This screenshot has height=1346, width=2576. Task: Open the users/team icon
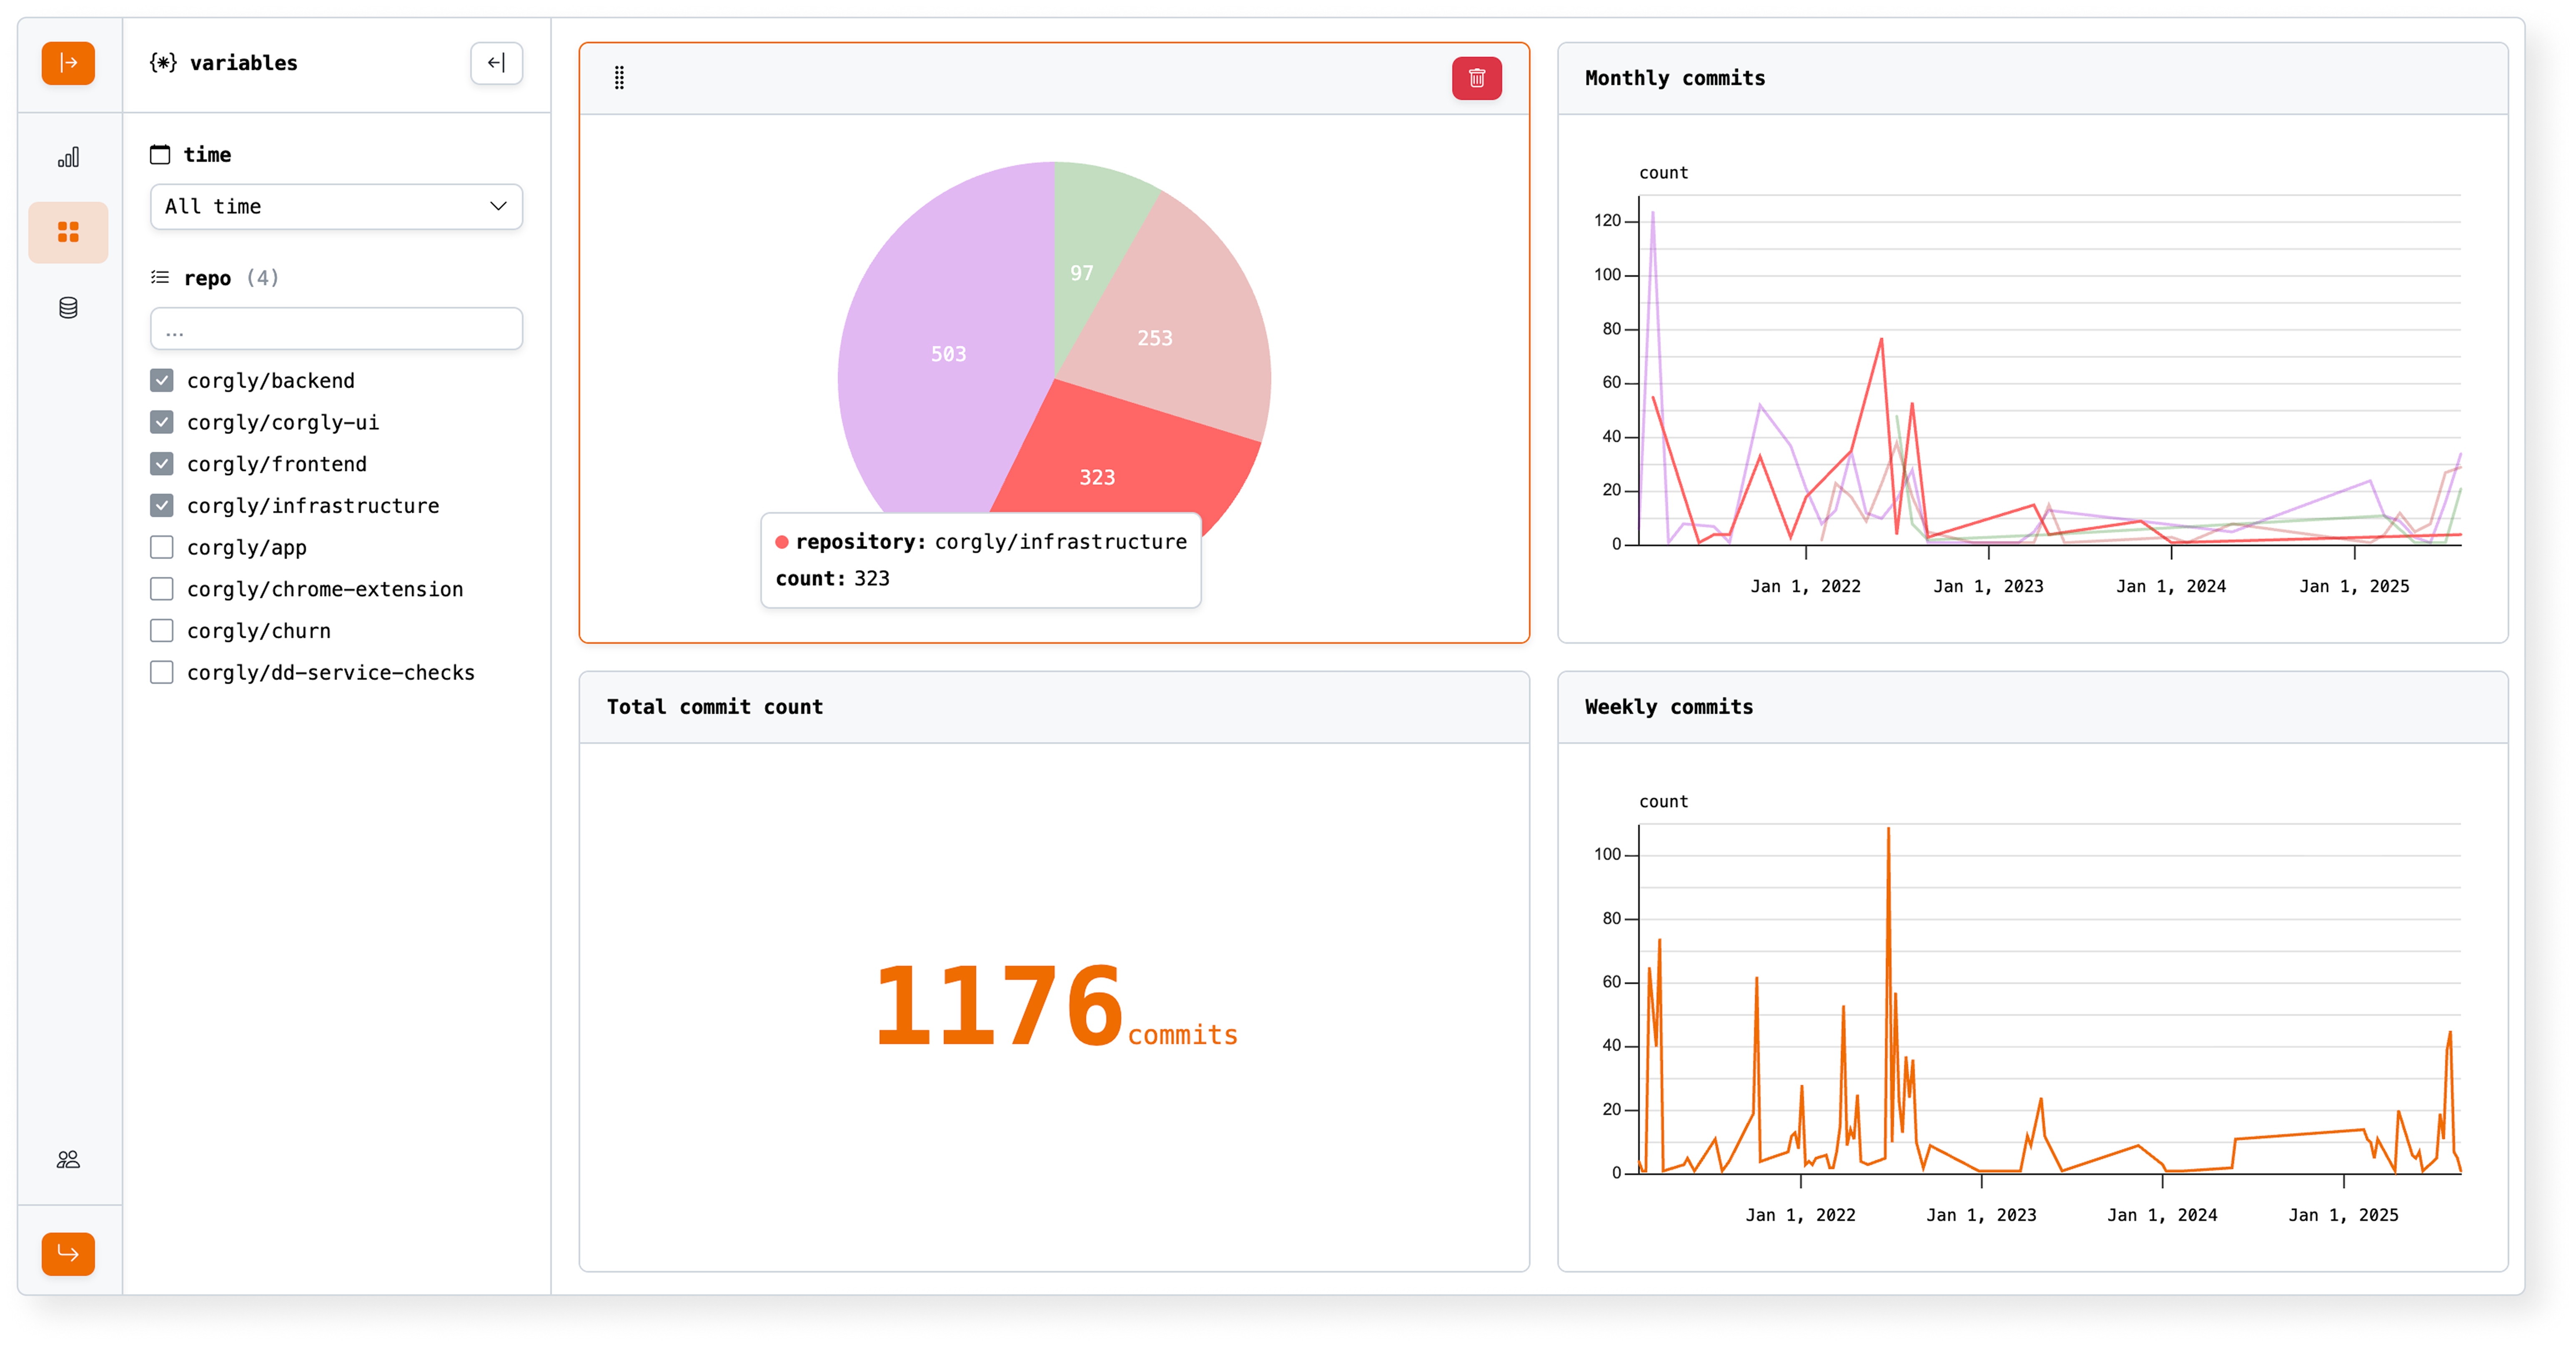[x=68, y=1159]
